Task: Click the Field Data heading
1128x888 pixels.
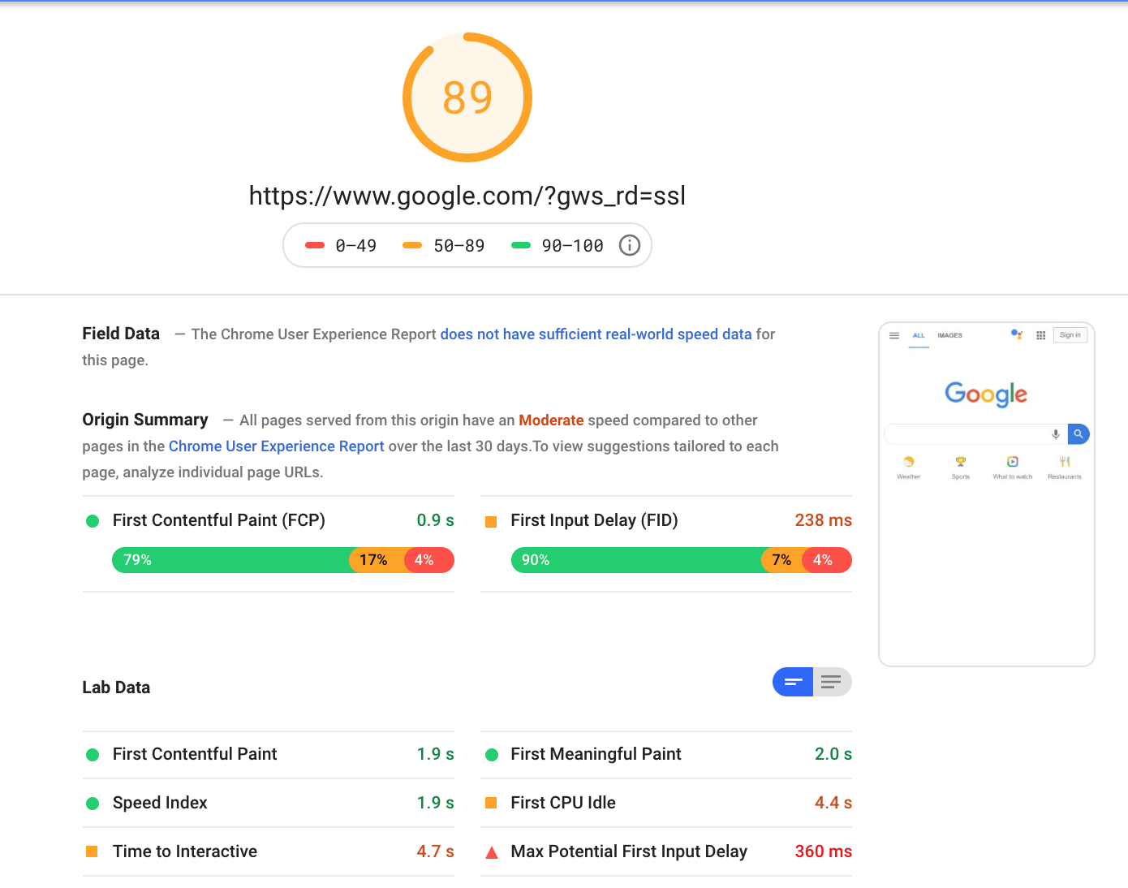Action: click(121, 334)
